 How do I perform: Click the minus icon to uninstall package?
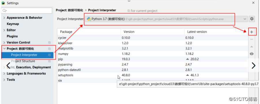click(x=252, y=39)
